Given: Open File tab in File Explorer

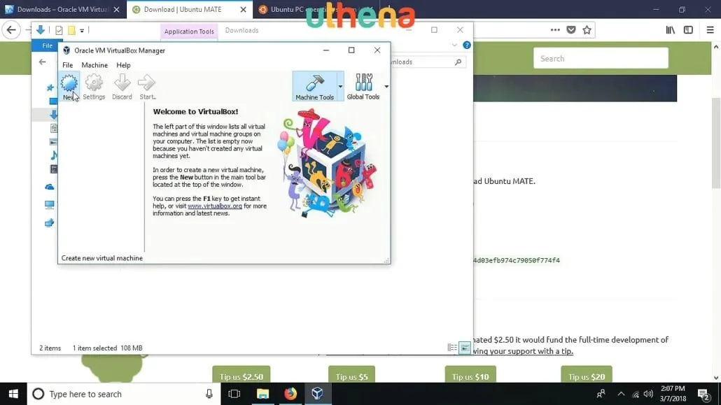Looking at the screenshot, I should (47, 45).
